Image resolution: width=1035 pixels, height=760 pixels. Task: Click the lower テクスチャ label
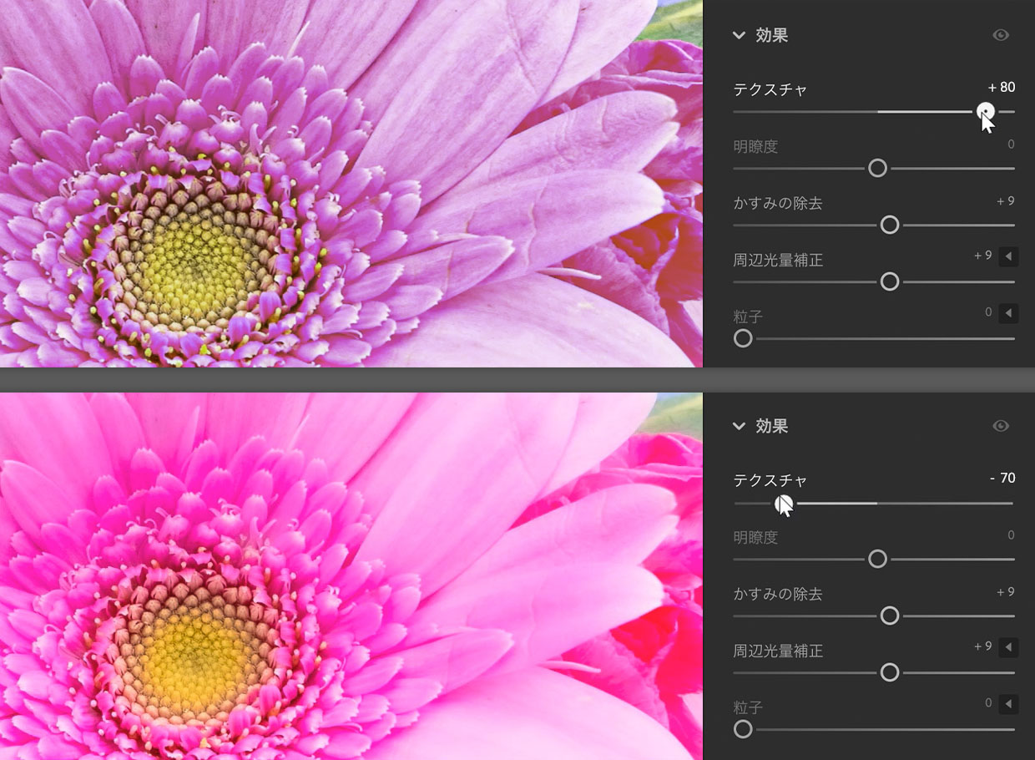[x=770, y=480]
